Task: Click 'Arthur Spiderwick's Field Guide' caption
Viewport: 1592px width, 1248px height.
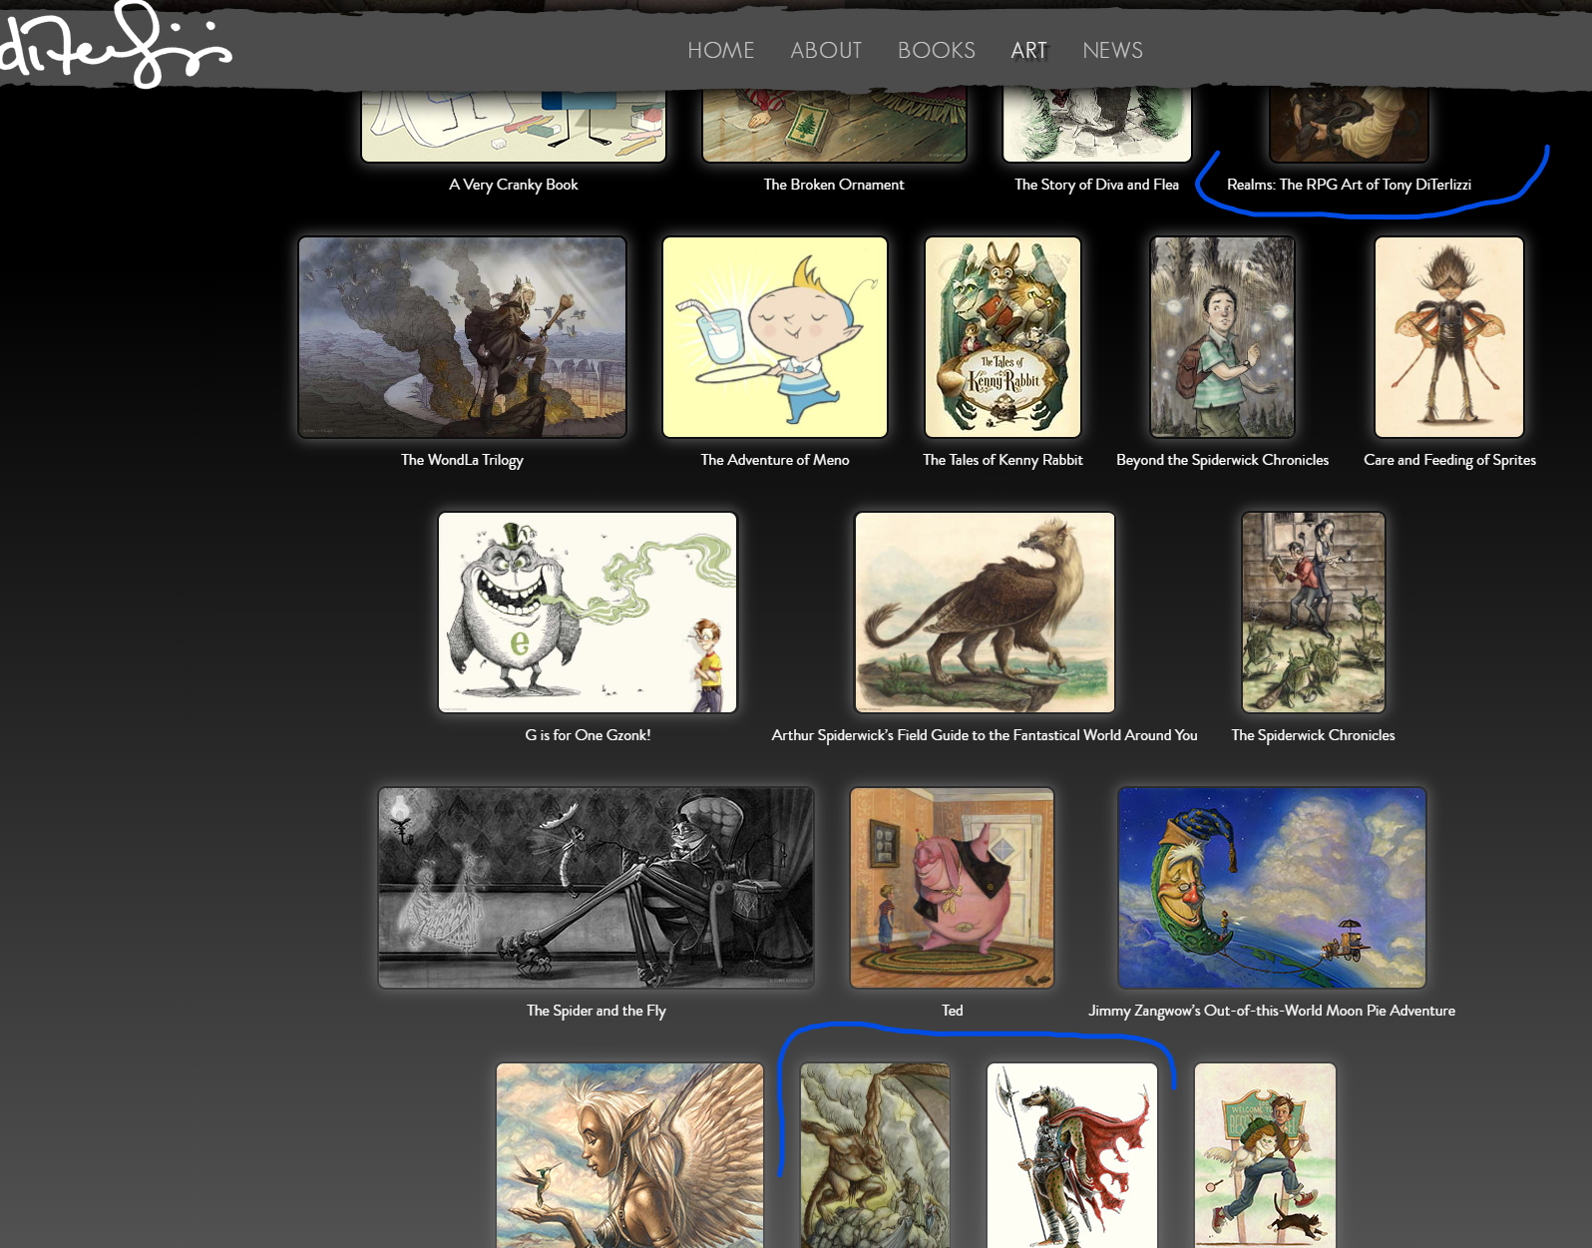Action: (985, 735)
